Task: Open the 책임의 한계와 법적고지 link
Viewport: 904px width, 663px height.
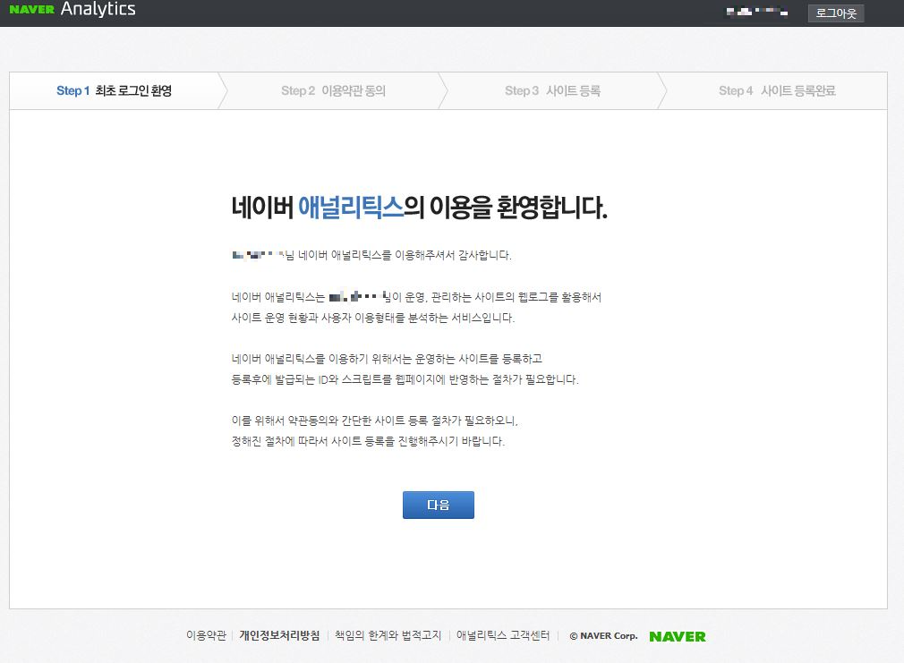Action: tap(388, 635)
